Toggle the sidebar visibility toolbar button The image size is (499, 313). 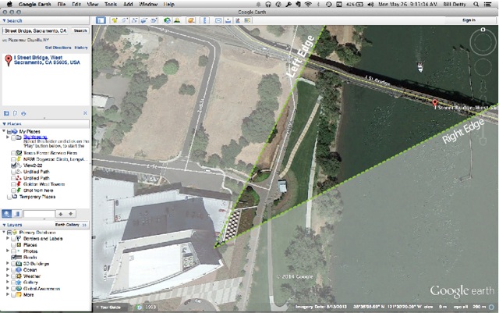101,20
